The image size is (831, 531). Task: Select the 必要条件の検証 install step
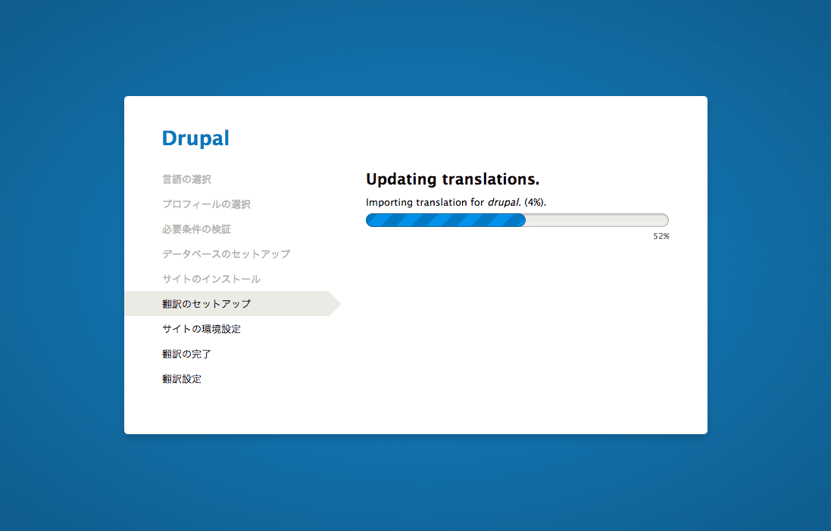197,229
